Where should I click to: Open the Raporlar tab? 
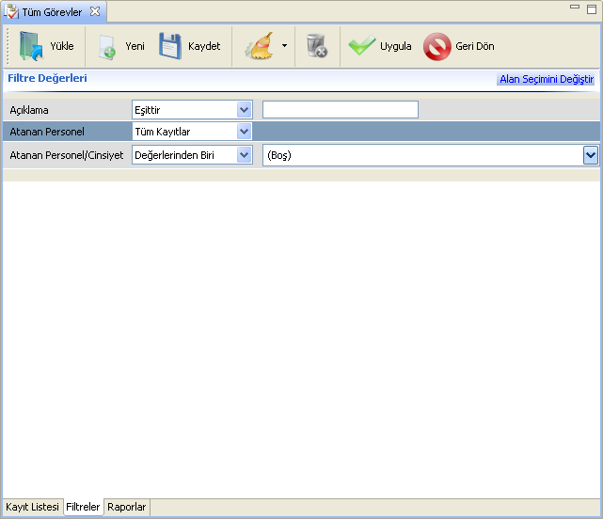126,507
